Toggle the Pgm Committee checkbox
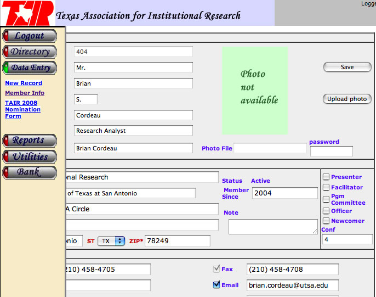Screen dimensions: 376x297 (x=326, y=199)
